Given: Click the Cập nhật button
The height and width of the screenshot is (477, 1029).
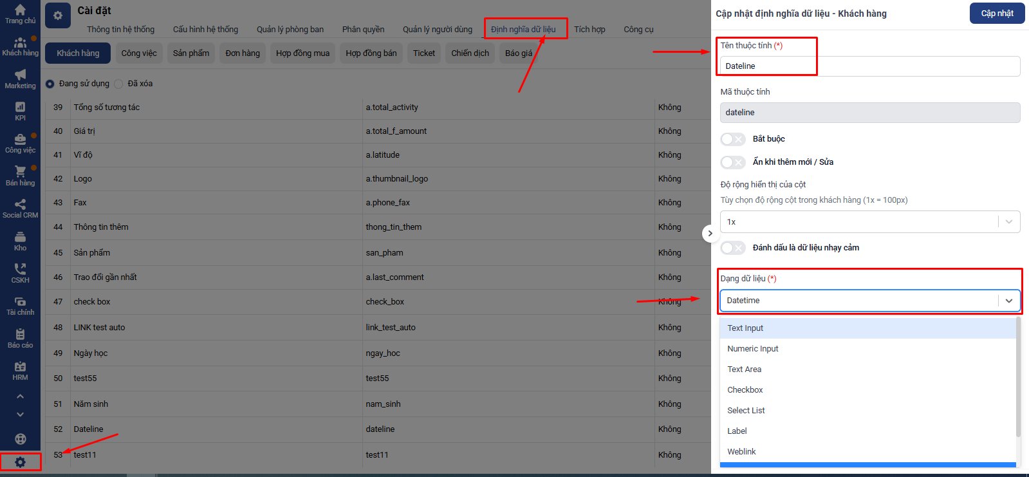Looking at the screenshot, I should [997, 14].
